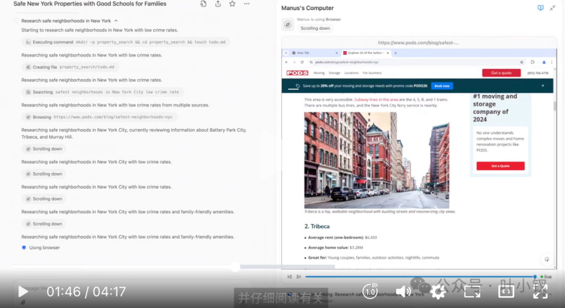The height and width of the screenshot is (308, 565).
Task: Click the Book now promo button
Action: coord(442,86)
